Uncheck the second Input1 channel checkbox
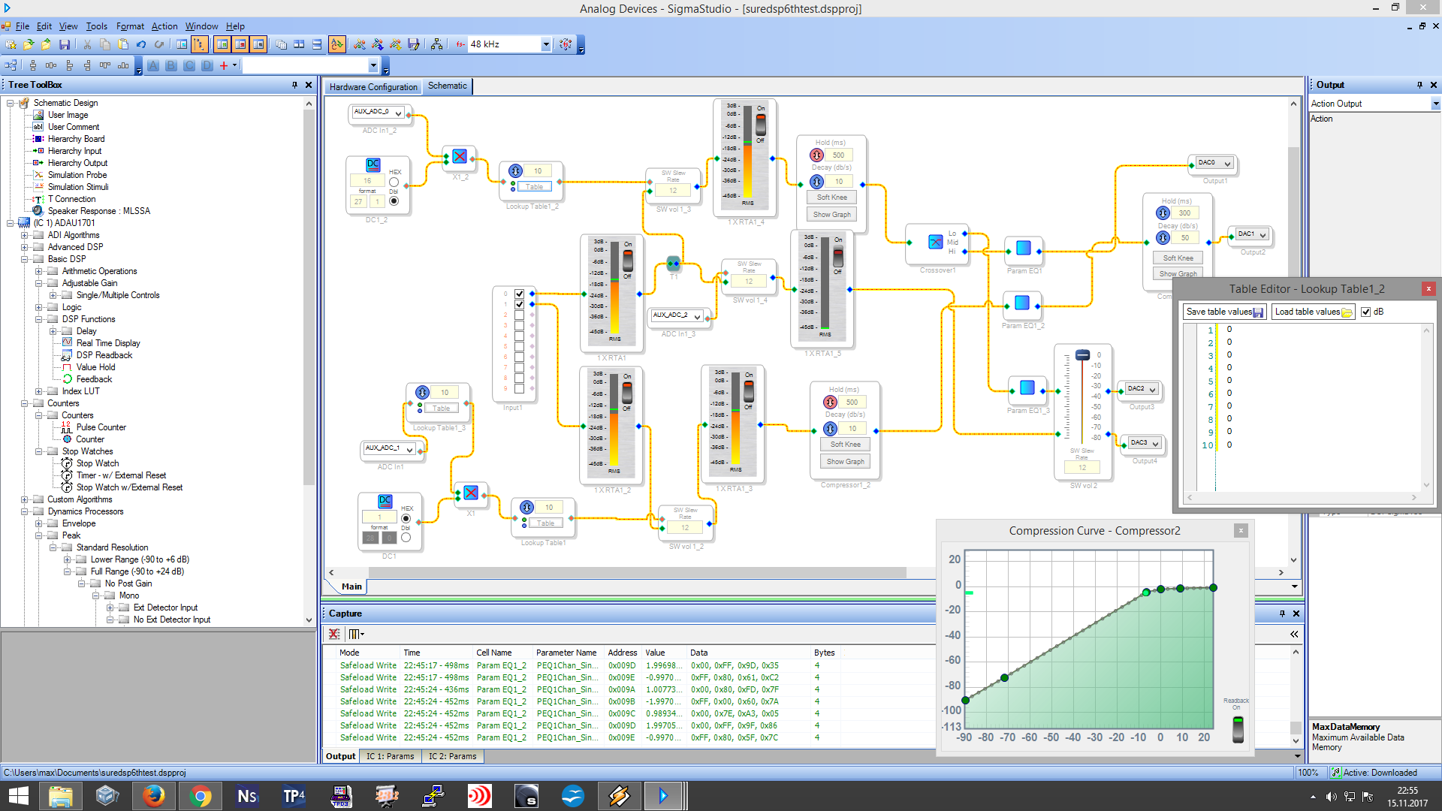This screenshot has height=811, width=1442. pyautogui.click(x=519, y=304)
